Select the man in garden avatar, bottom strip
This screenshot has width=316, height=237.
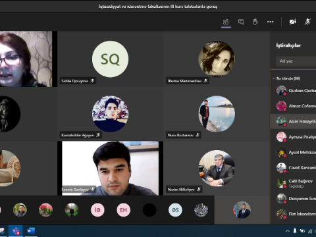point(72,210)
